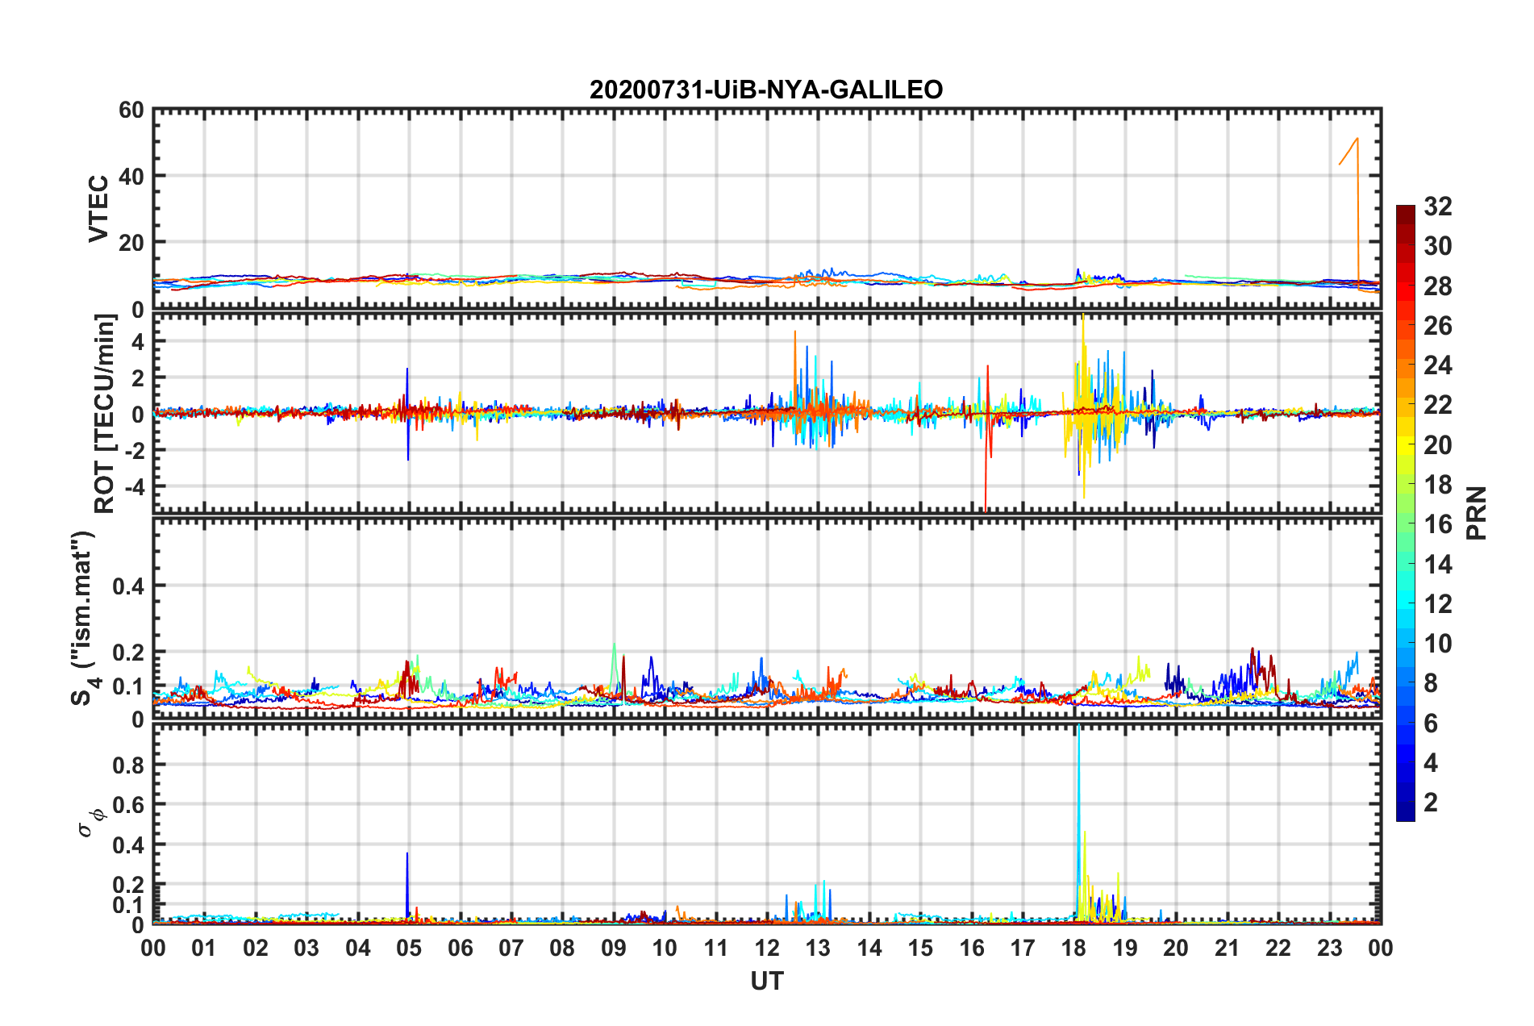Viewport: 1534px width, 1026px height.
Task: Click x-axis tick label 18
Action: tap(1073, 948)
